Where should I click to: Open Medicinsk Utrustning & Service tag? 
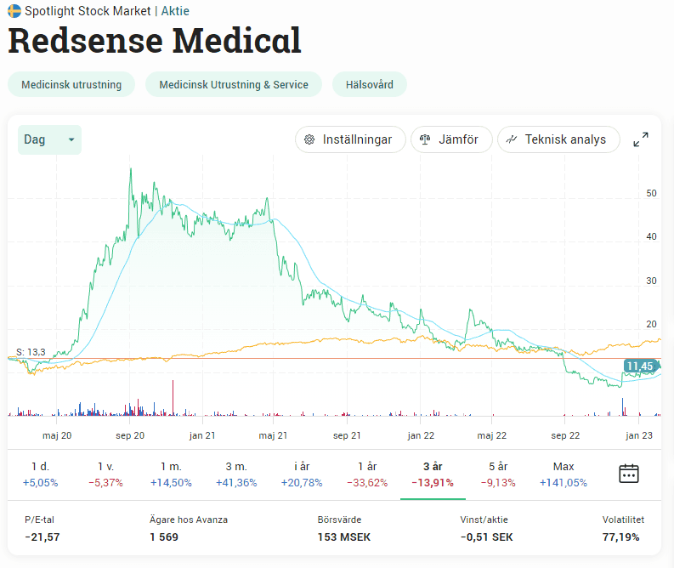[234, 84]
